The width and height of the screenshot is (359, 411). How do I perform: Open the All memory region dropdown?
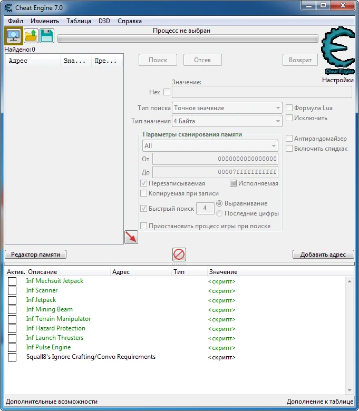tap(210, 146)
